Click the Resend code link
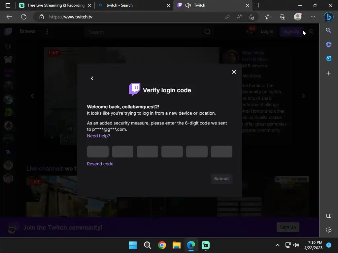The width and height of the screenshot is (338, 253). pyautogui.click(x=100, y=164)
